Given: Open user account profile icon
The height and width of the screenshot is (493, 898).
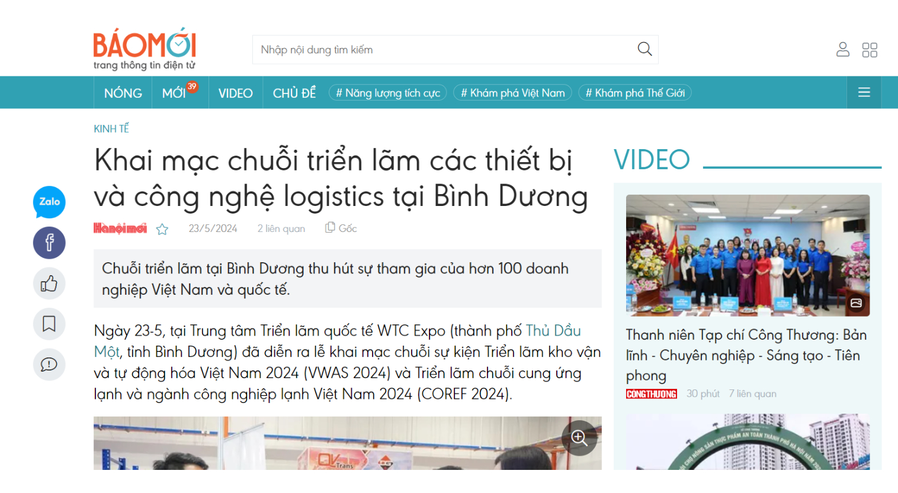Looking at the screenshot, I should click(842, 50).
